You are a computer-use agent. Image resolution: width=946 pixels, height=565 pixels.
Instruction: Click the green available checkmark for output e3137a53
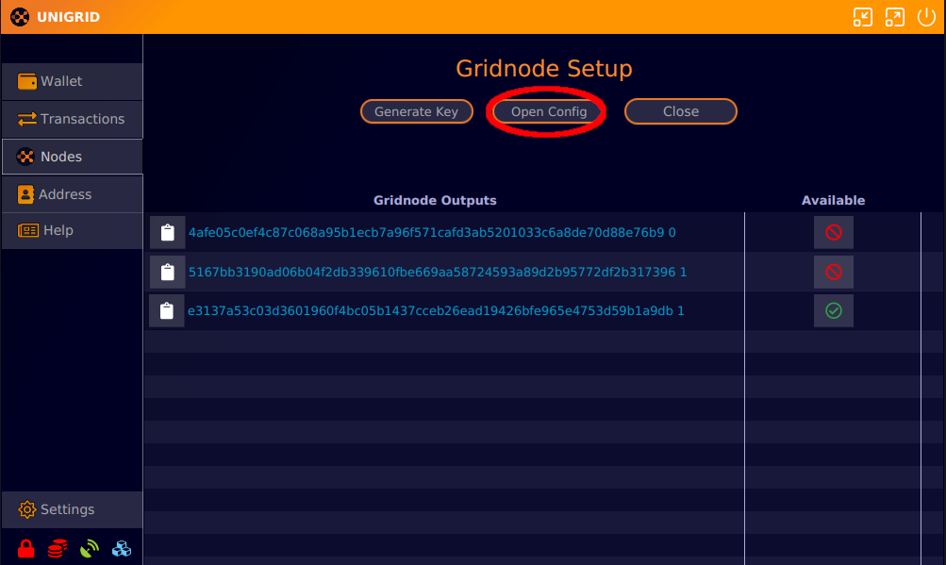(834, 311)
